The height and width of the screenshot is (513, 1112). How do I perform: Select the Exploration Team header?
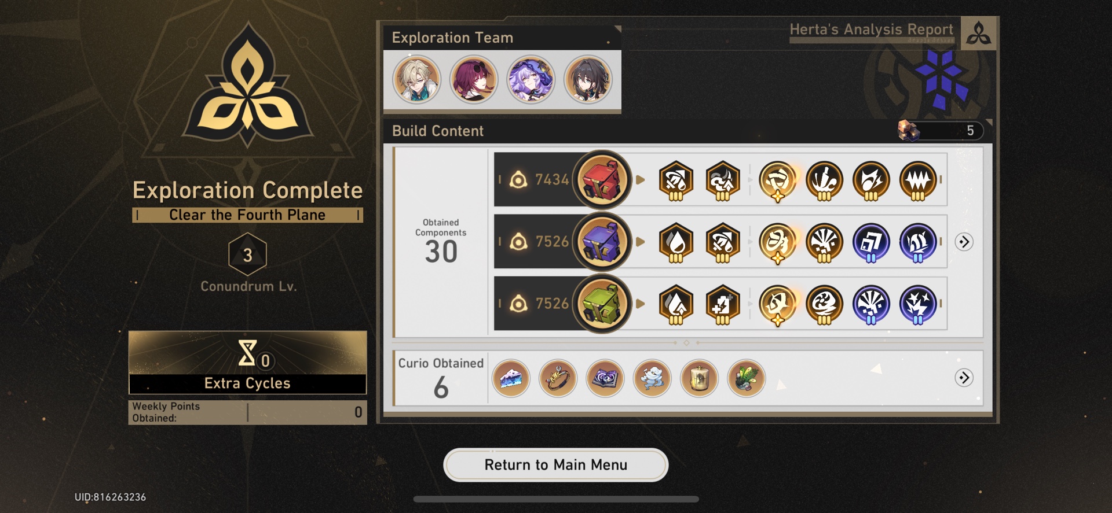tap(452, 38)
